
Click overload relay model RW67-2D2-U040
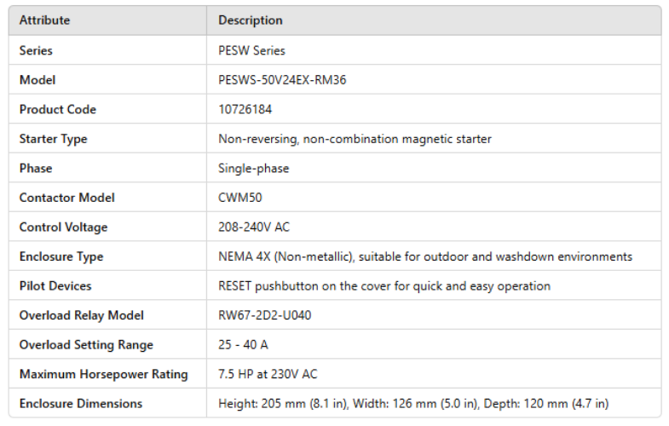pyautogui.click(x=264, y=315)
